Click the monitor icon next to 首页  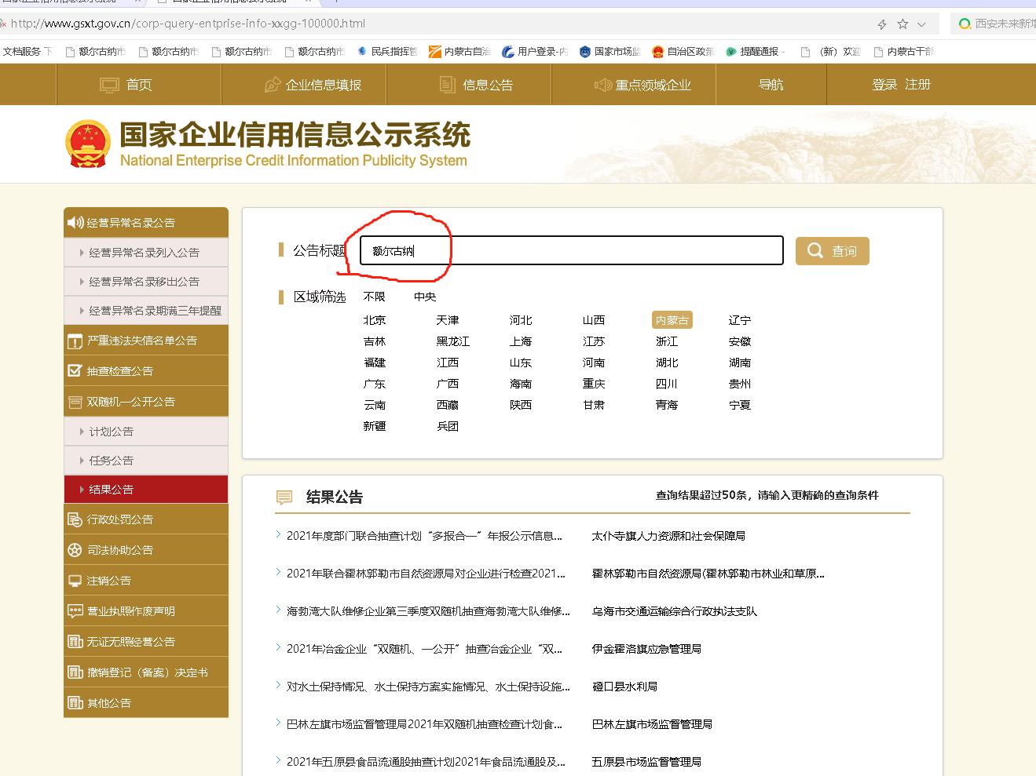109,85
